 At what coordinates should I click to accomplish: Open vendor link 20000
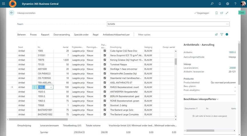pos(232,68)
